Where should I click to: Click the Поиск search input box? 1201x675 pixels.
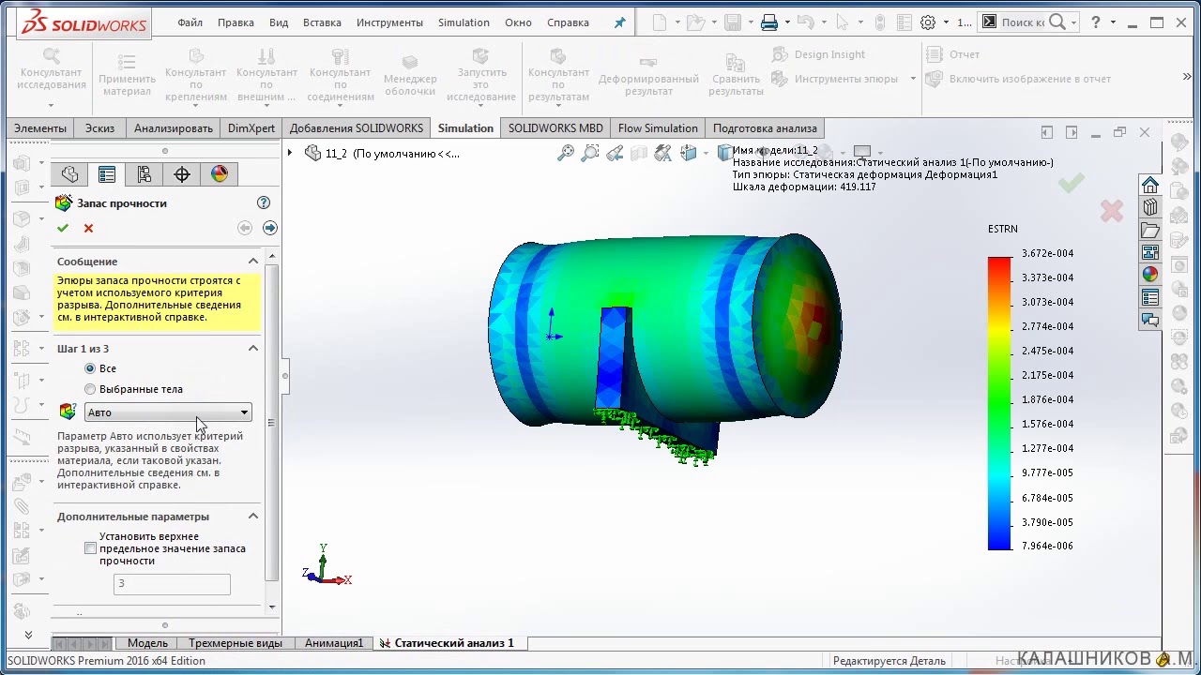point(1023,22)
